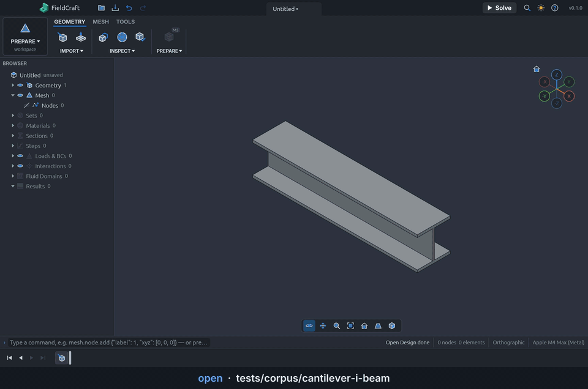Click the open folder icon in title bar
The image size is (588, 389).
[101, 8]
